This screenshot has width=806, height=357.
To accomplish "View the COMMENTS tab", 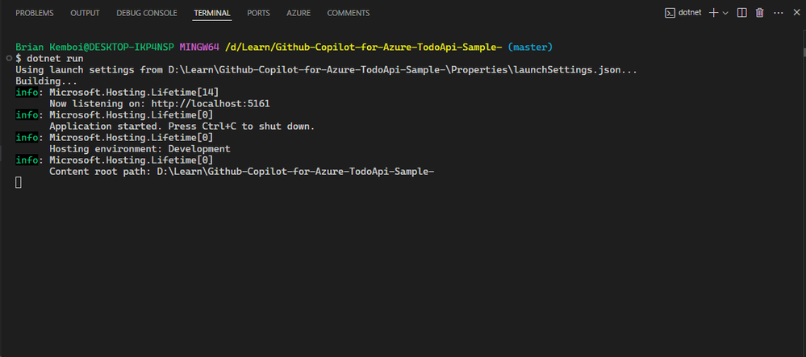I will tap(349, 13).
